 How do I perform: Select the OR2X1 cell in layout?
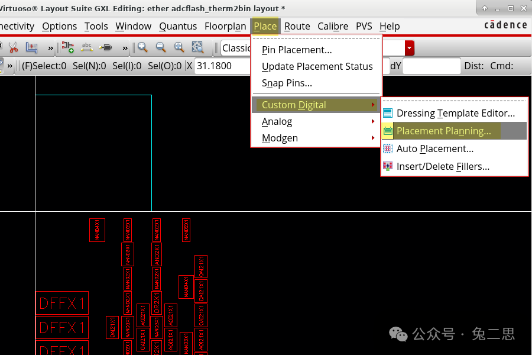click(x=157, y=303)
